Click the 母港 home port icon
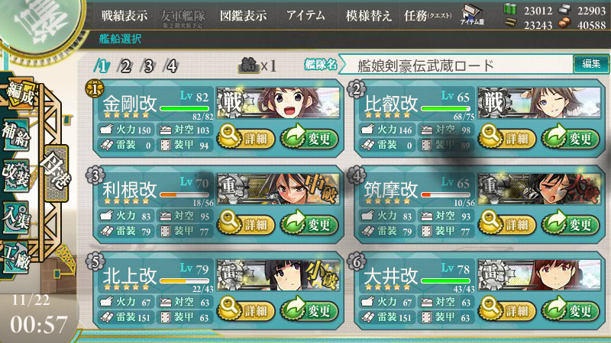 pyautogui.click(x=57, y=170)
